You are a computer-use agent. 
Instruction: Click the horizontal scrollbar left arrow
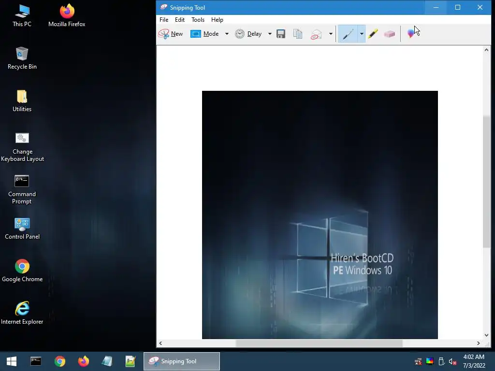click(160, 343)
